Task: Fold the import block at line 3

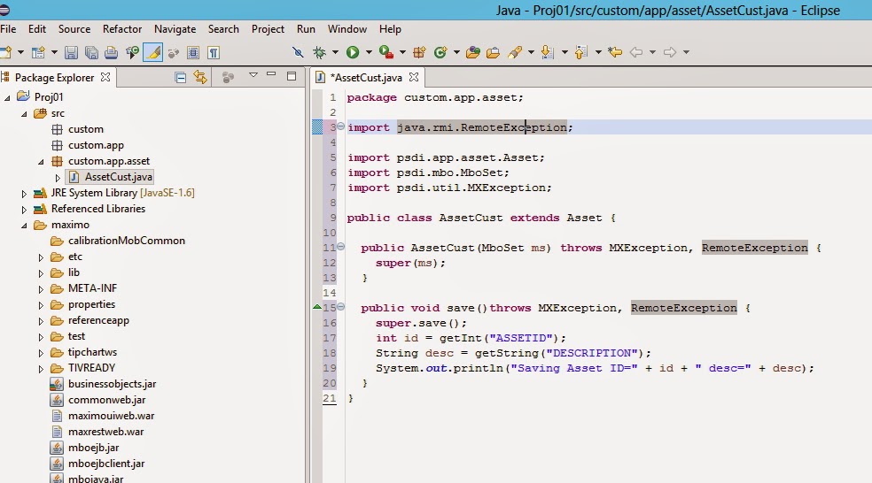Action: click(x=341, y=126)
